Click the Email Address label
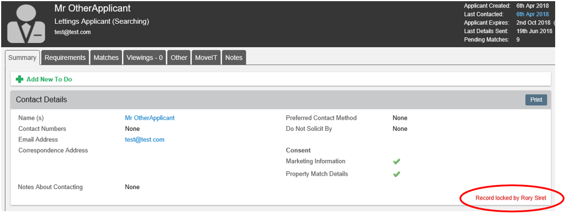Viewport: 568px width, 217px height. point(38,140)
